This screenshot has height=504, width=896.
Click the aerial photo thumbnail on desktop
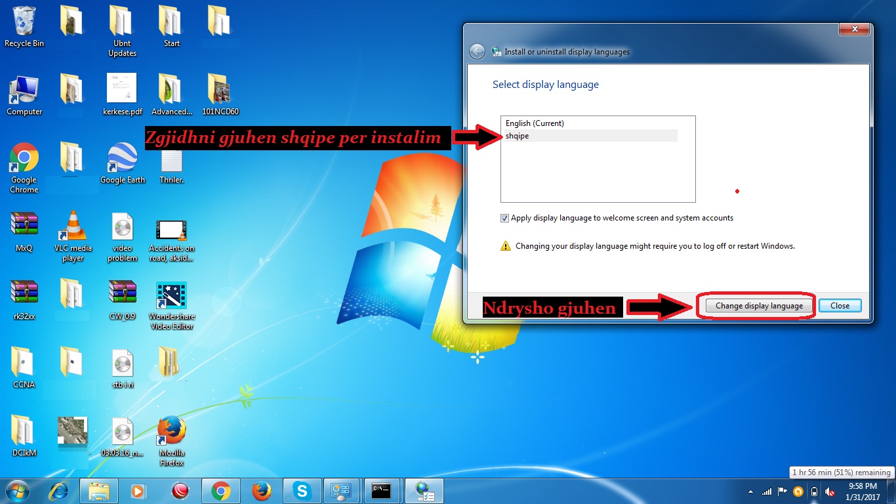(x=73, y=430)
